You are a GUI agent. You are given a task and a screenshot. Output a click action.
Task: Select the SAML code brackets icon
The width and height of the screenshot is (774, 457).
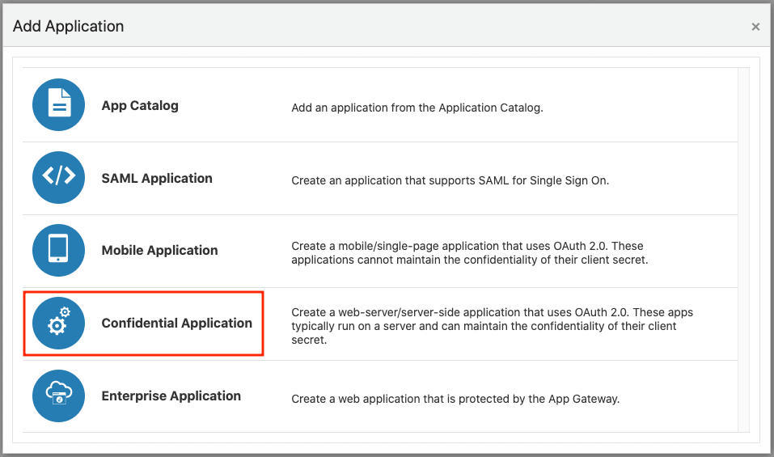59,177
